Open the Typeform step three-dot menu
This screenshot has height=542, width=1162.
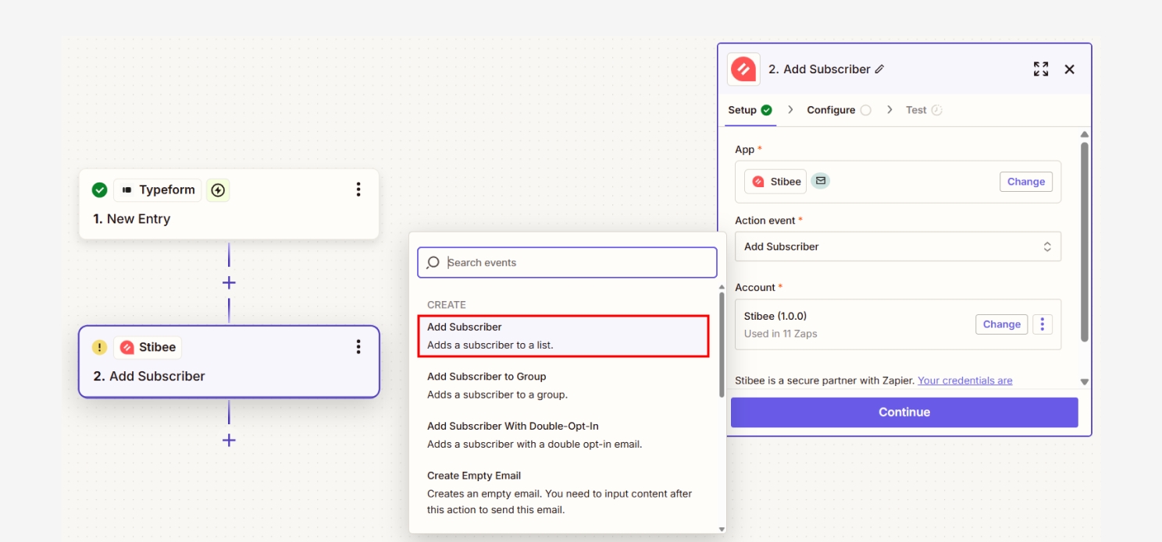[x=358, y=190]
